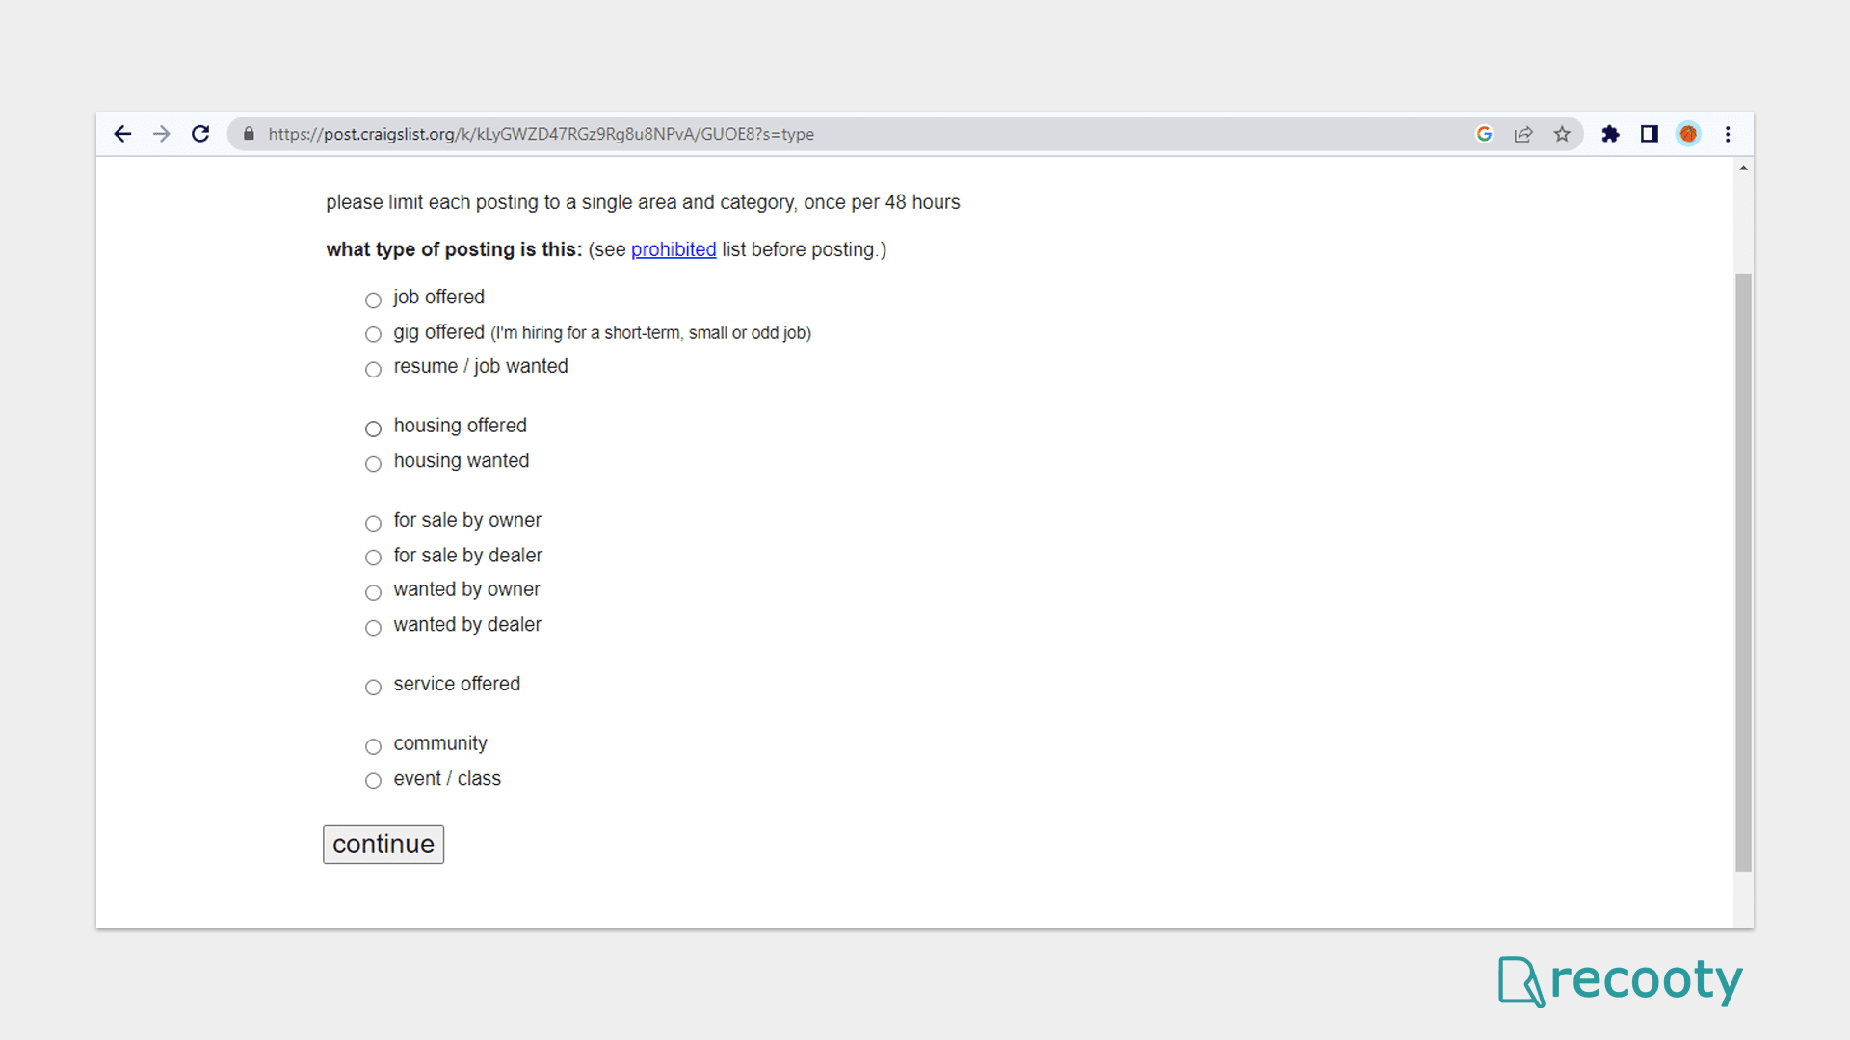Click the Google icon in address bar
The image size is (1850, 1040).
[1484, 134]
